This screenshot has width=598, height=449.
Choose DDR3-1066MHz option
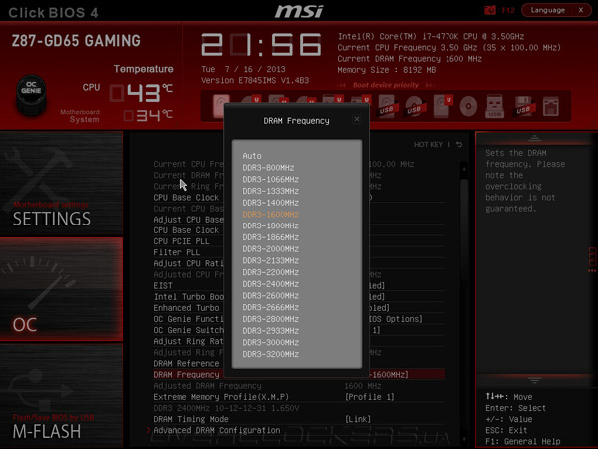click(270, 179)
